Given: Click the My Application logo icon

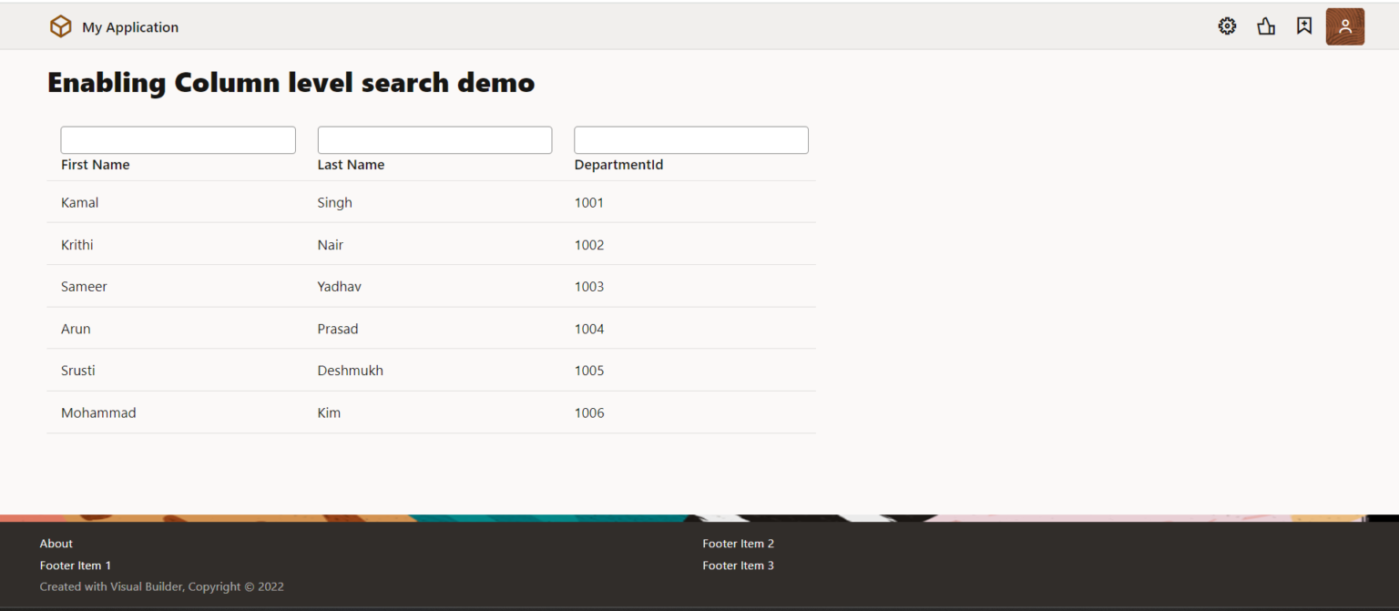Looking at the screenshot, I should (x=60, y=25).
